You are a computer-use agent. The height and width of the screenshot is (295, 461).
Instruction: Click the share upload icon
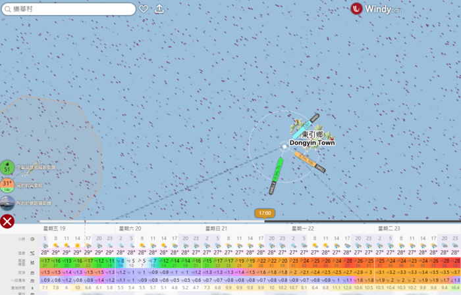point(159,9)
